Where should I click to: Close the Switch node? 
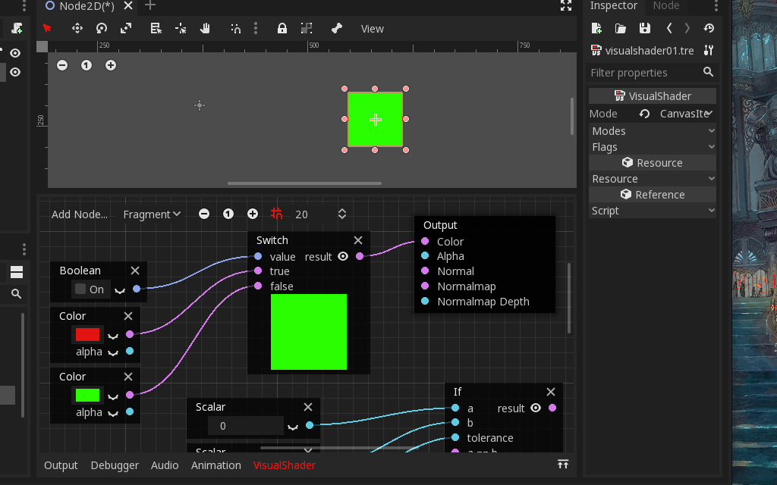(358, 240)
